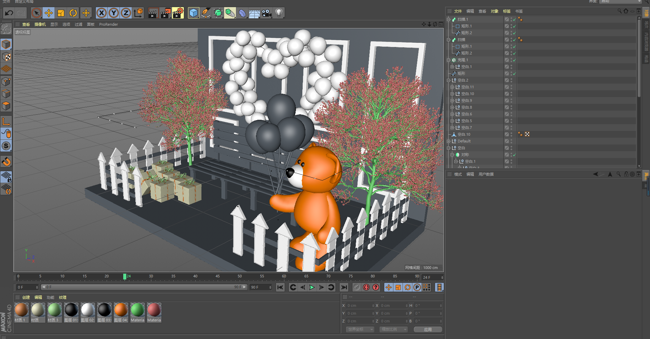The width and height of the screenshot is (650, 339).
Task: Expand the 空白.11 tree node
Action: tap(452, 87)
